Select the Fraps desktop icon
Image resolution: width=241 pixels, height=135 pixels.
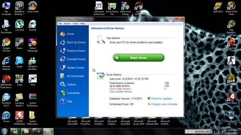[20, 80]
